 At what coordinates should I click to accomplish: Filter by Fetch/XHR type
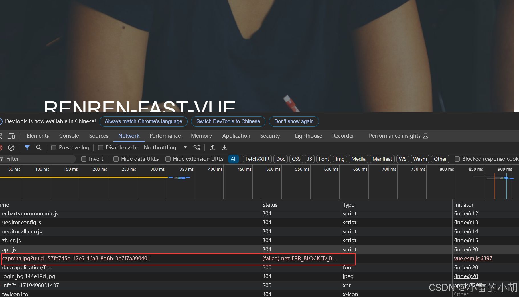(x=257, y=159)
